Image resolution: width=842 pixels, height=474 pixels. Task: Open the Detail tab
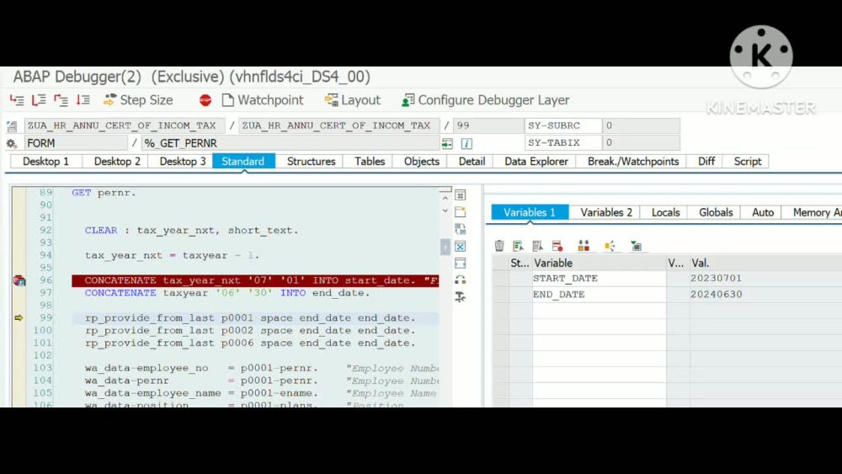(472, 161)
